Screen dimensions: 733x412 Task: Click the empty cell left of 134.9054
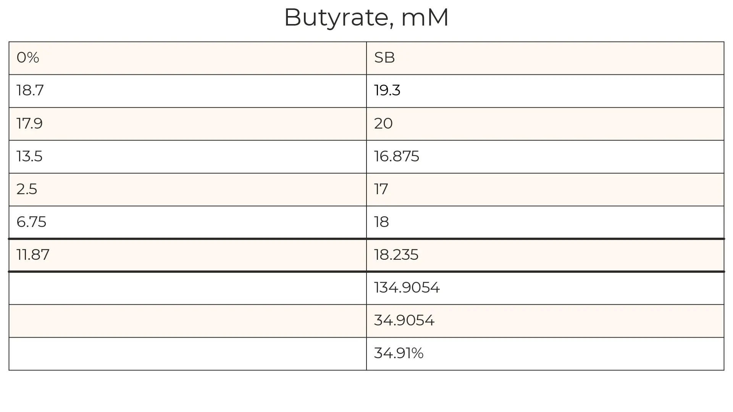[187, 288]
